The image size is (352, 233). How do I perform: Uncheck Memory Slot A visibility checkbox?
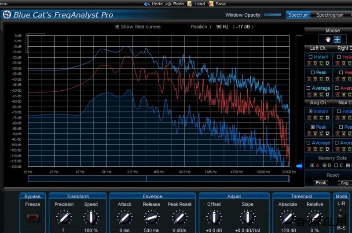[312, 166]
